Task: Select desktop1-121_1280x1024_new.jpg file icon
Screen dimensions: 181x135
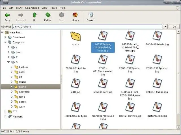Action: pyautogui.click(x=130, y=83)
